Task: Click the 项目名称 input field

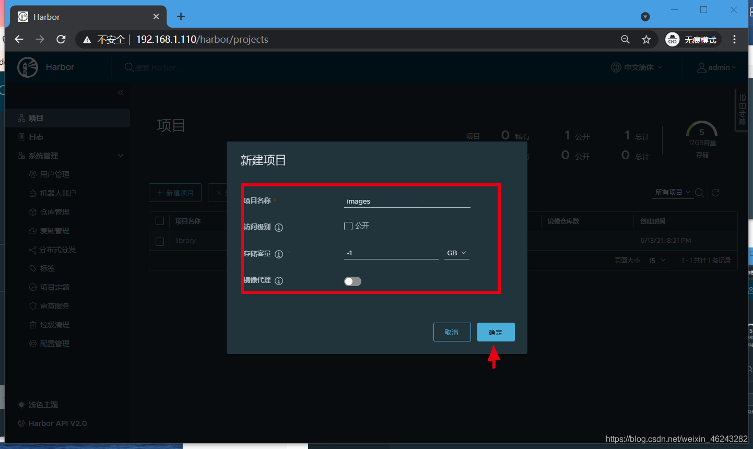Action: click(x=407, y=201)
